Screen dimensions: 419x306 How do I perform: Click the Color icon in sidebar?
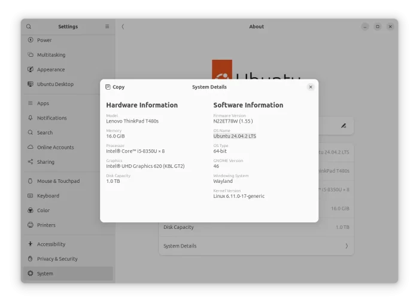[31, 210]
